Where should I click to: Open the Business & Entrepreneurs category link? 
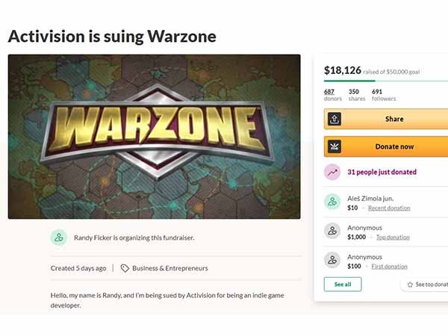click(x=170, y=268)
